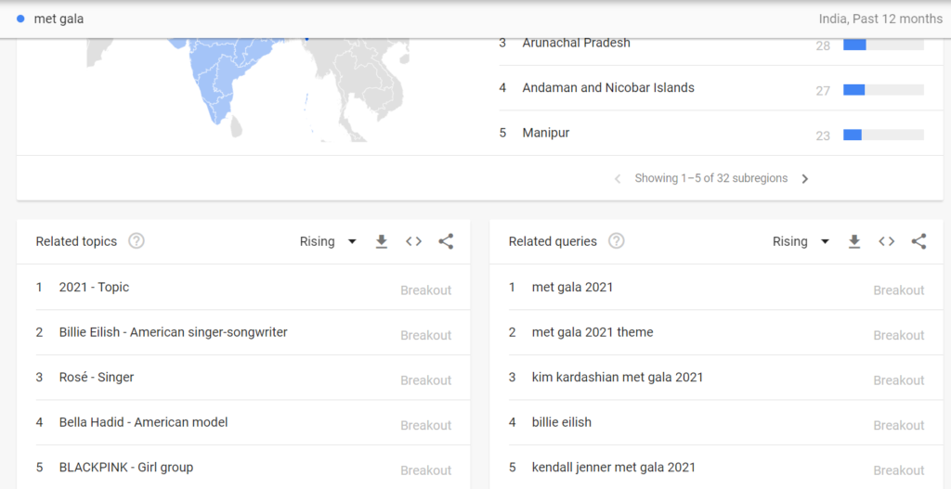Go to next page of subregions
The height and width of the screenshot is (489, 951).
click(805, 179)
